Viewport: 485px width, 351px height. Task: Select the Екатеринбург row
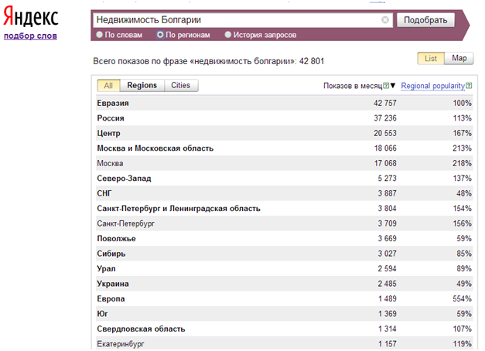tap(284, 343)
